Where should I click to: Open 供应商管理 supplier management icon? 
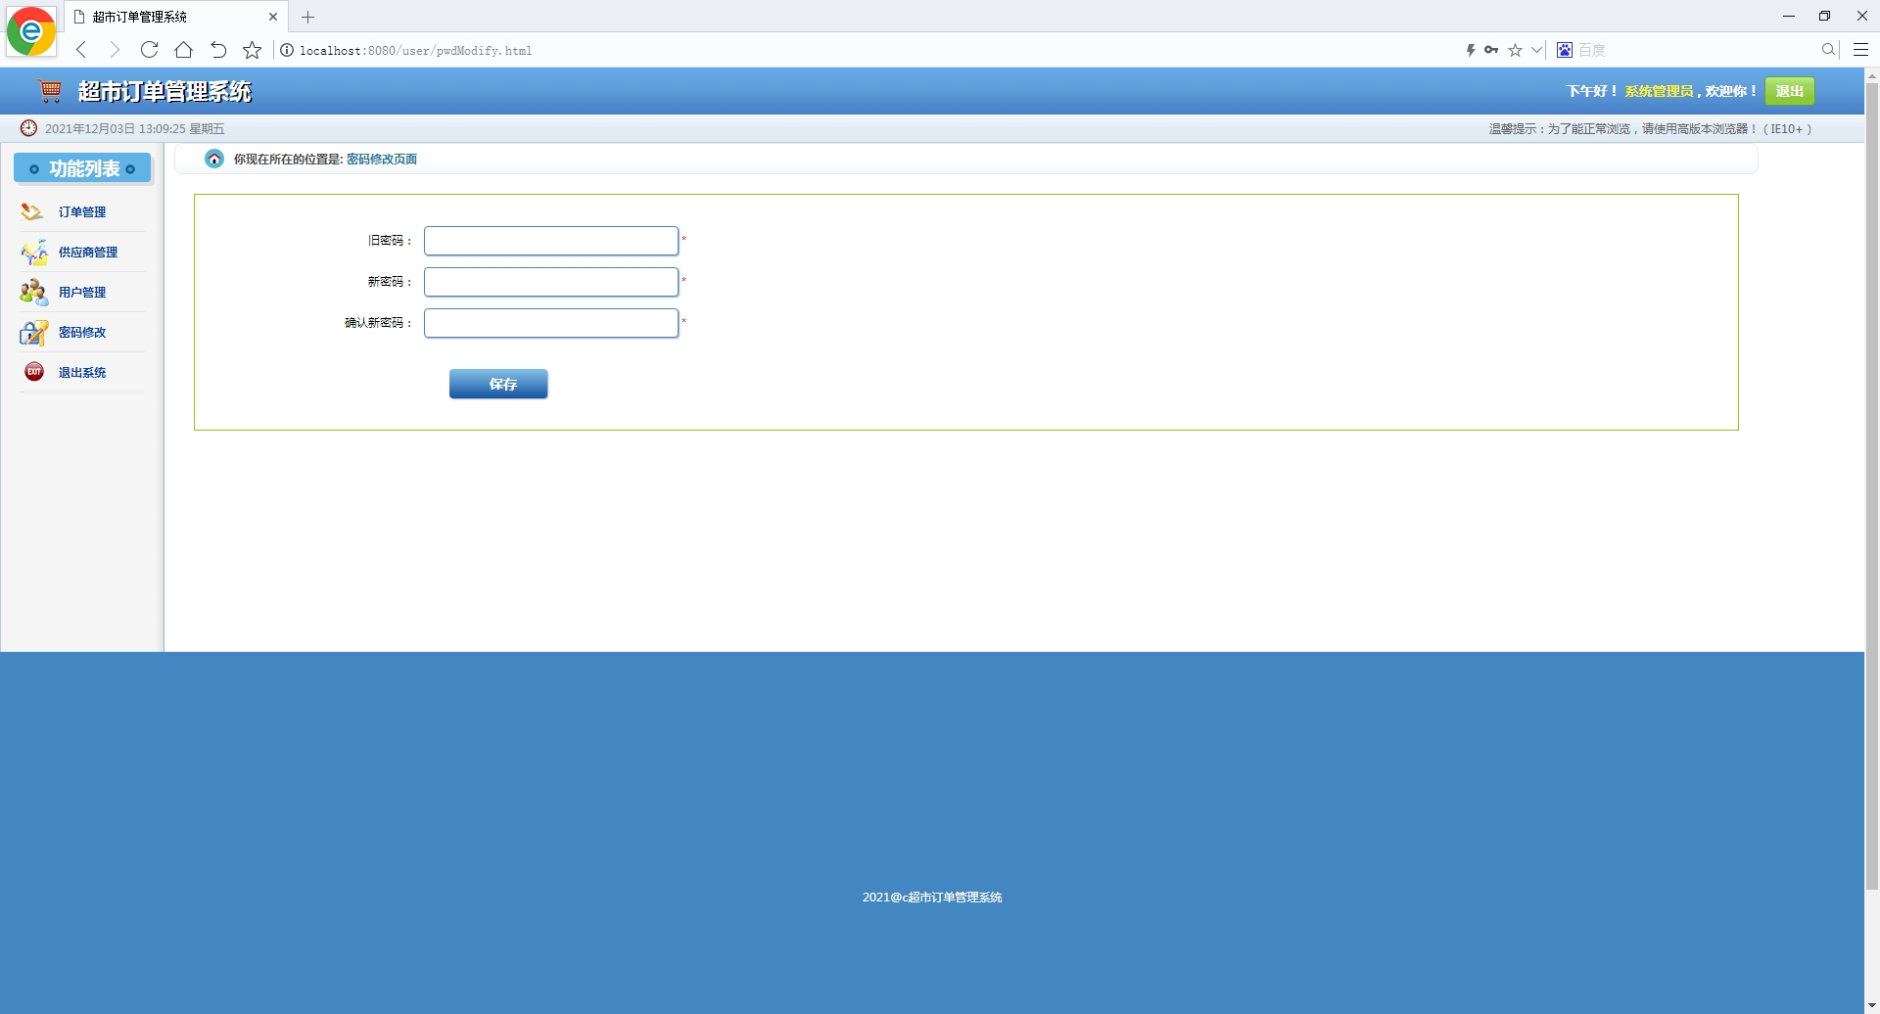click(x=32, y=252)
